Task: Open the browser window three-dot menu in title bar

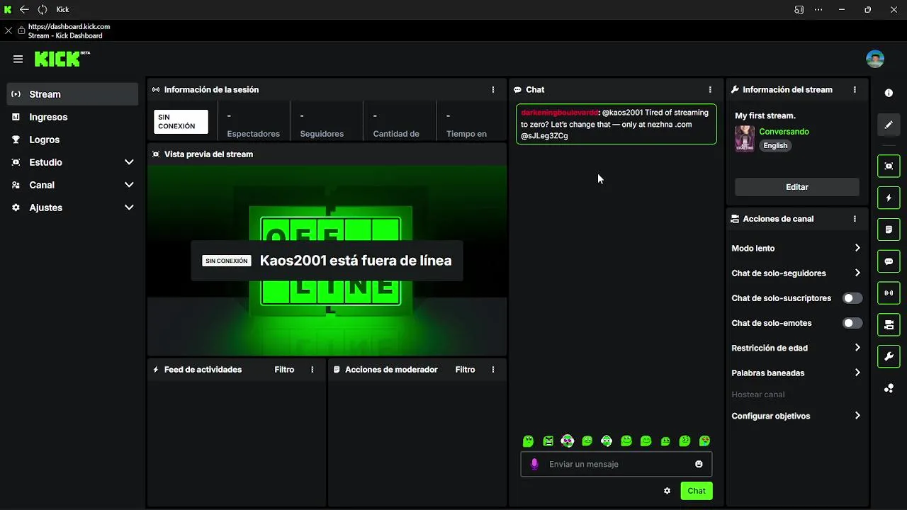Action: point(818,10)
